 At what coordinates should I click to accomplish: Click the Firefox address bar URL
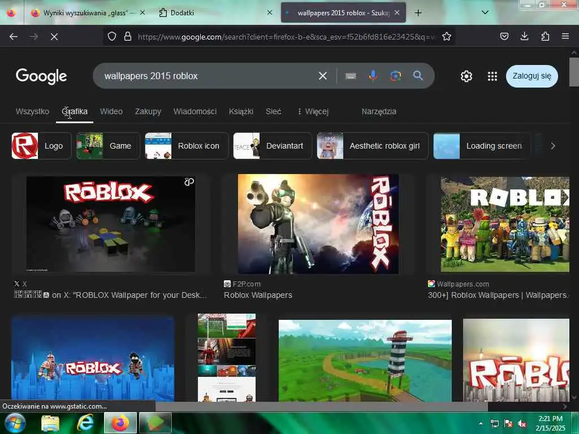(x=287, y=37)
